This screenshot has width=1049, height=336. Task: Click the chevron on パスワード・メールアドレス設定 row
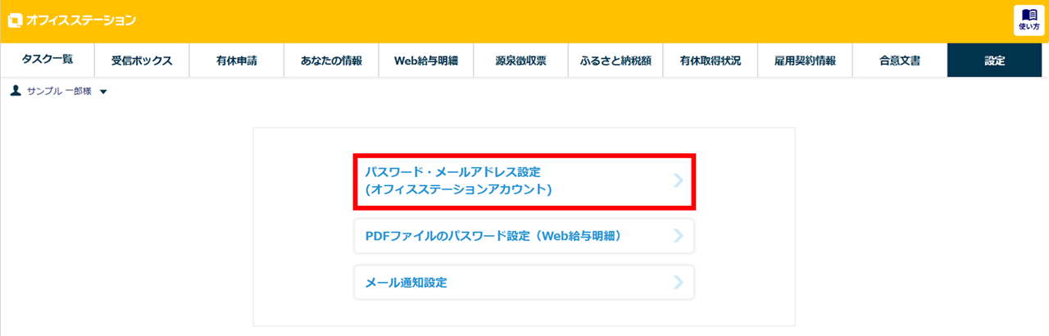(678, 180)
